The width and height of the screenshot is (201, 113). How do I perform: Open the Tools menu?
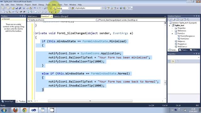tap(60, 5)
